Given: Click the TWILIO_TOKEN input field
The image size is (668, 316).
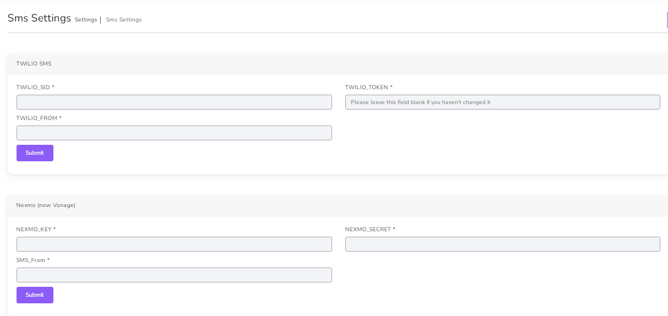Looking at the screenshot, I should tap(502, 102).
